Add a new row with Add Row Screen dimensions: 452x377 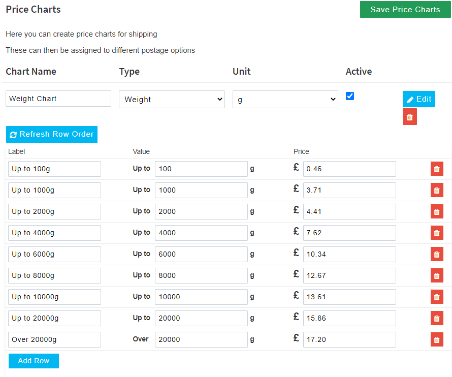coord(34,361)
